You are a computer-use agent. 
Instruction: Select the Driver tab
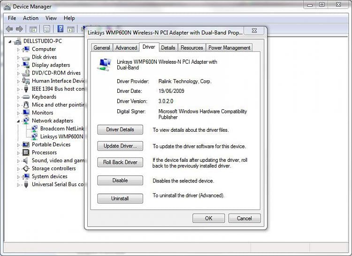pos(149,47)
